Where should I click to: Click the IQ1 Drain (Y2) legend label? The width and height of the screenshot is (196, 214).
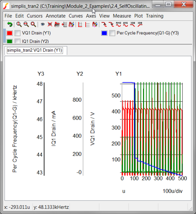pos(35,41)
